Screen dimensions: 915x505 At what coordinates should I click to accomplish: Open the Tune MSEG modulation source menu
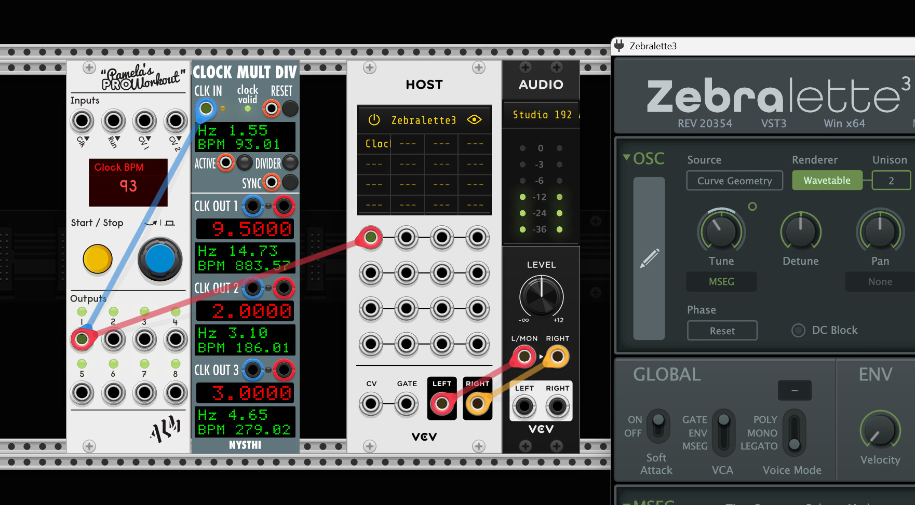[x=721, y=282]
